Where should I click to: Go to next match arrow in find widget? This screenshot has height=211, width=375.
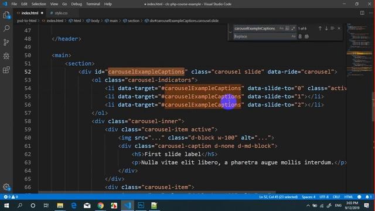[326, 29]
